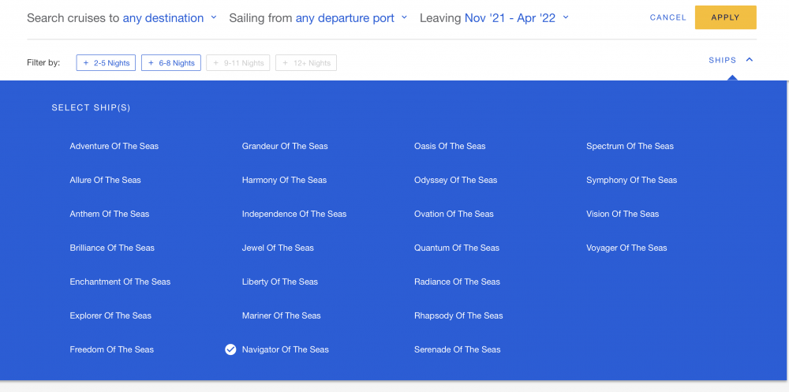The width and height of the screenshot is (789, 392).
Task: Click the plus icon on 9-11 Nights
Action: [216, 63]
